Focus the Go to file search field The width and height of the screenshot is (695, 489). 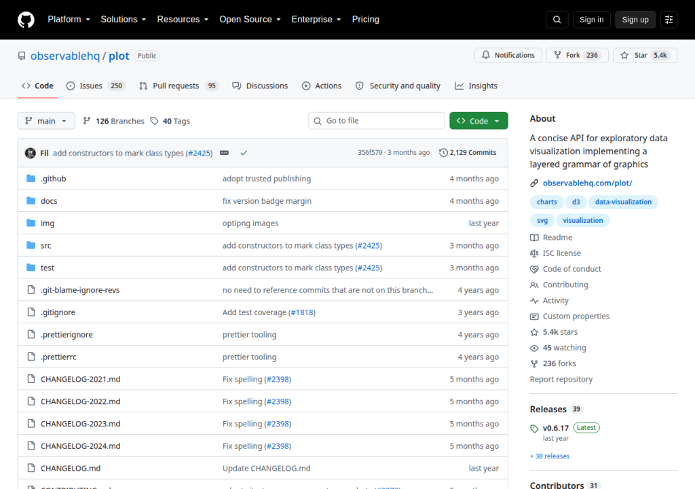pos(377,121)
